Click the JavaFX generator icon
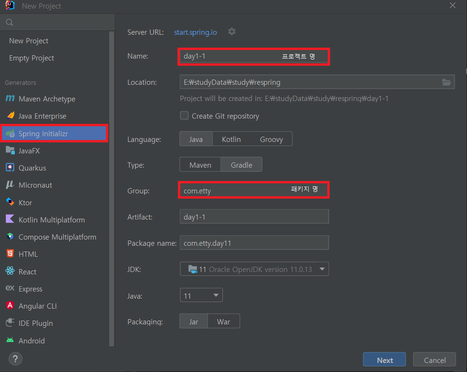The image size is (467, 372). coord(10,151)
